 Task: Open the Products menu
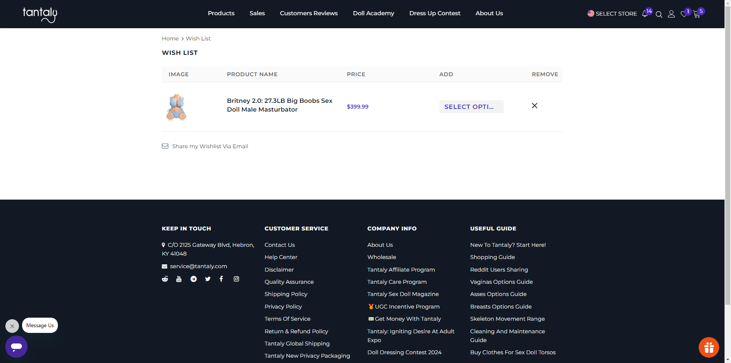221,13
